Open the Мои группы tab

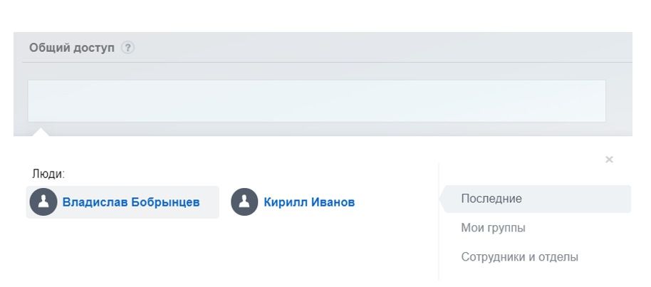tap(493, 228)
